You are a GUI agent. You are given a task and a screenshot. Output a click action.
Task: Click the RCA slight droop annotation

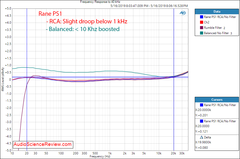87,21
